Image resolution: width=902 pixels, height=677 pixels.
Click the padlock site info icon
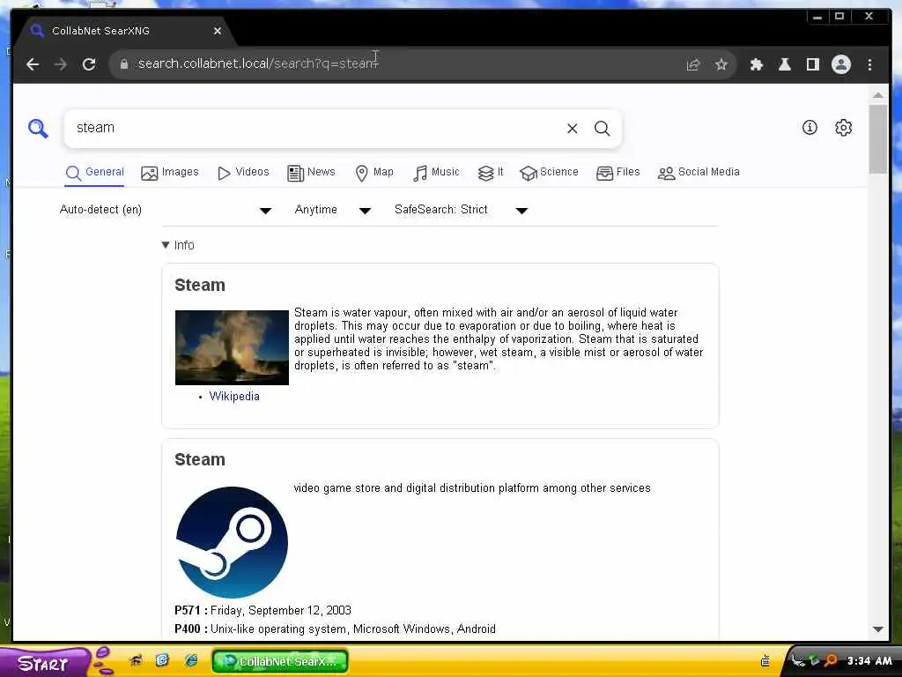pyautogui.click(x=123, y=63)
